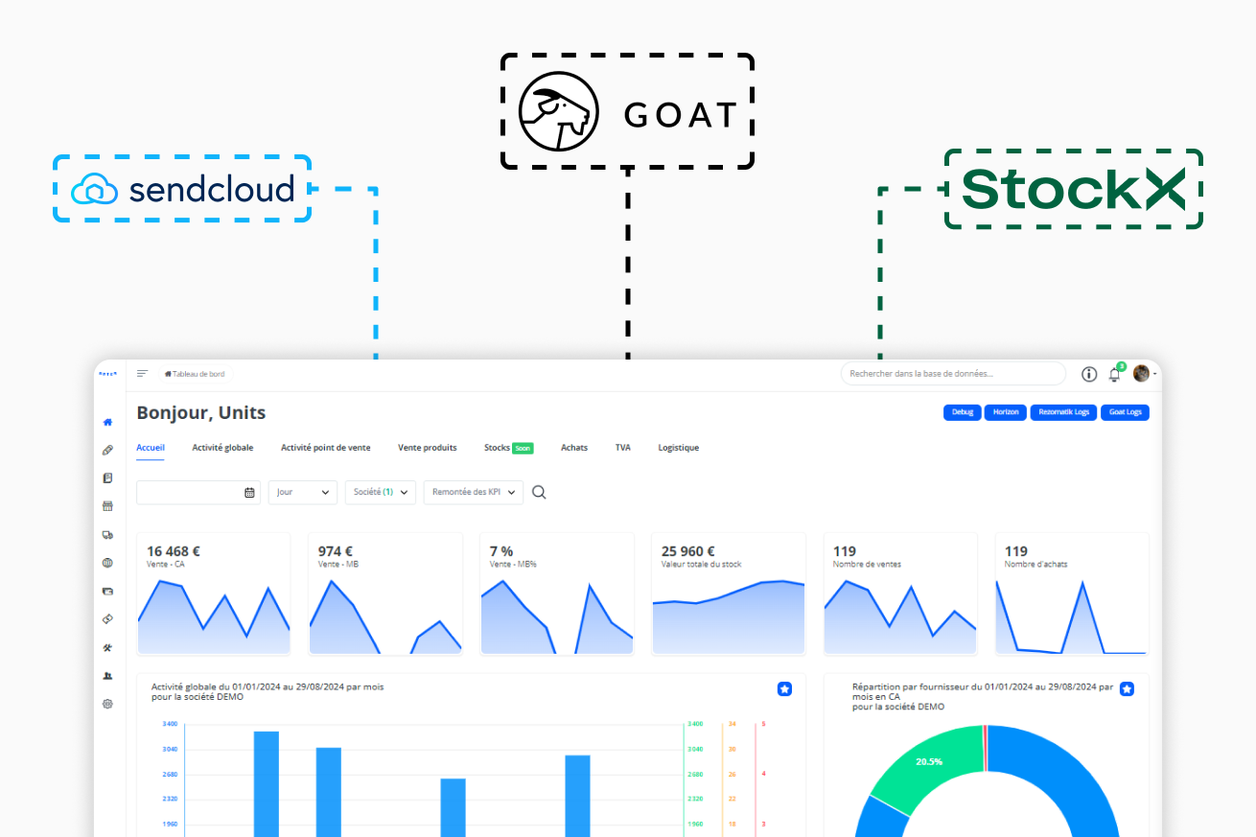
Task: Click the Nombre de ventes label
Action: pyautogui.click(x=867, y=565)
